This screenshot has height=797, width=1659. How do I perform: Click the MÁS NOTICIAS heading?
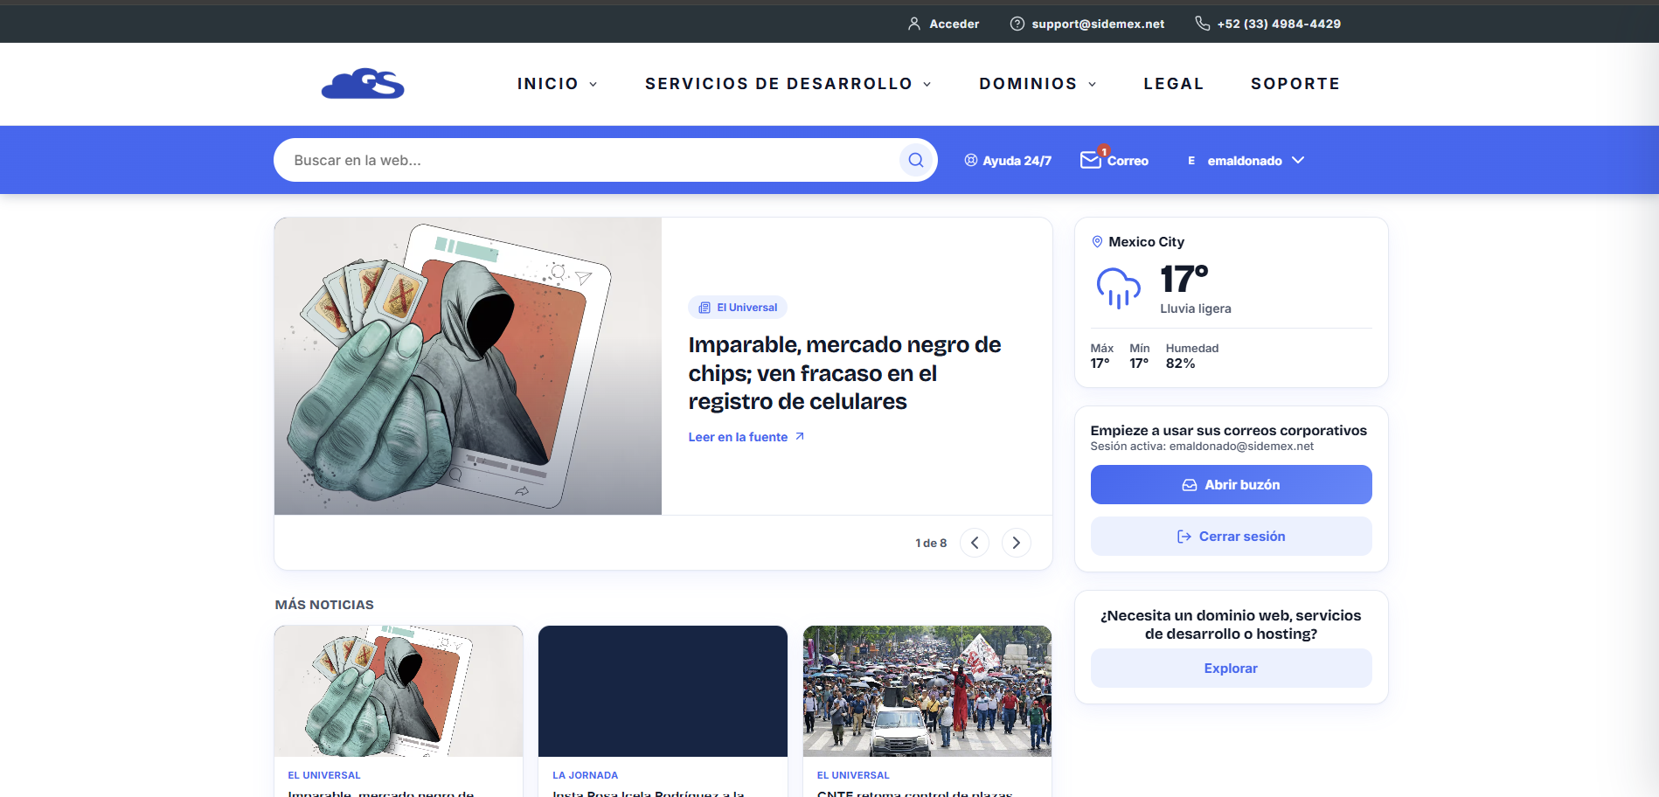pos(324,605)
